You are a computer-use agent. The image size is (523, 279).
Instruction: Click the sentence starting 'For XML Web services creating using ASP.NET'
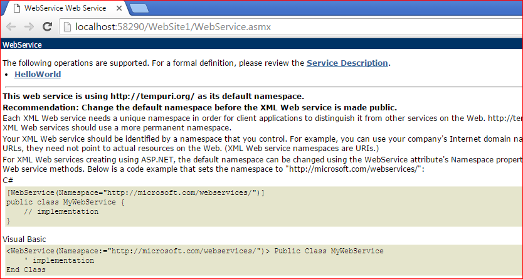pos(263,164)
